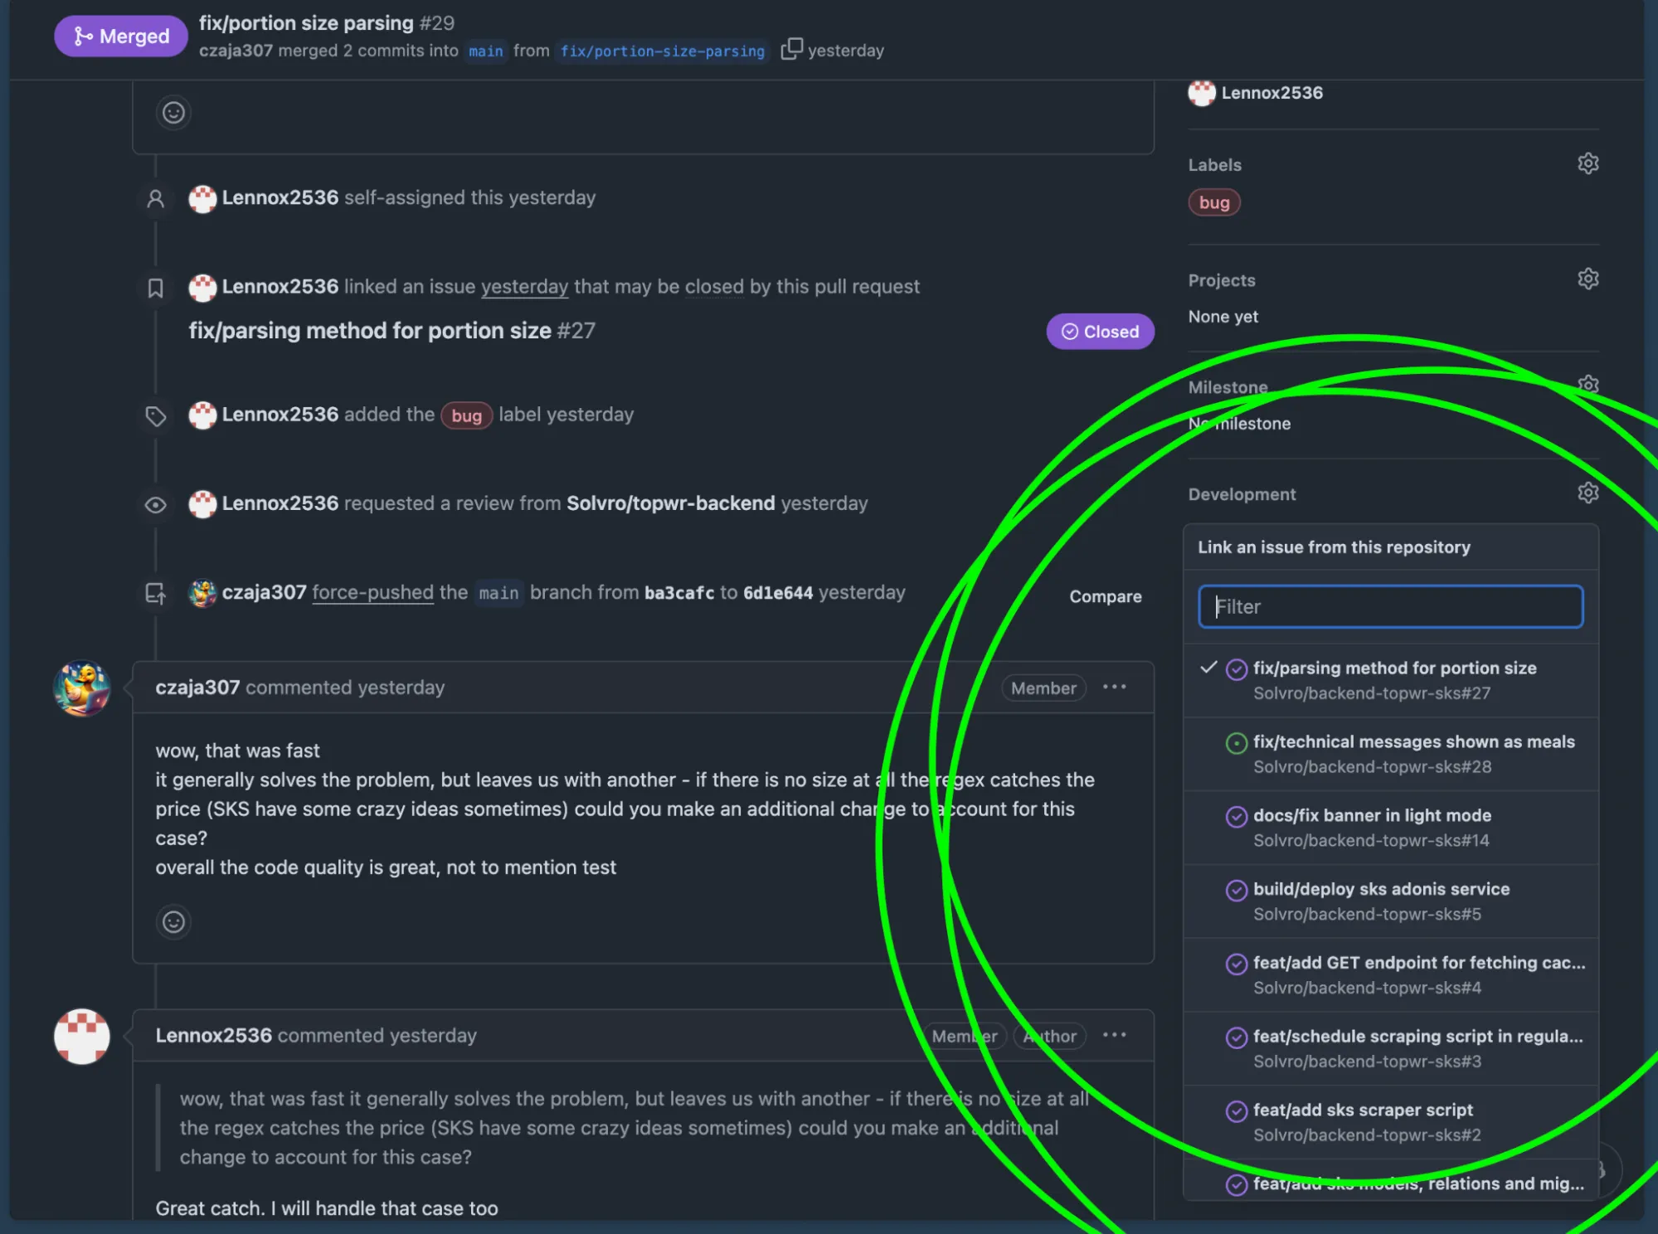Expand the Development settings gear

(x=1587, y=493)
